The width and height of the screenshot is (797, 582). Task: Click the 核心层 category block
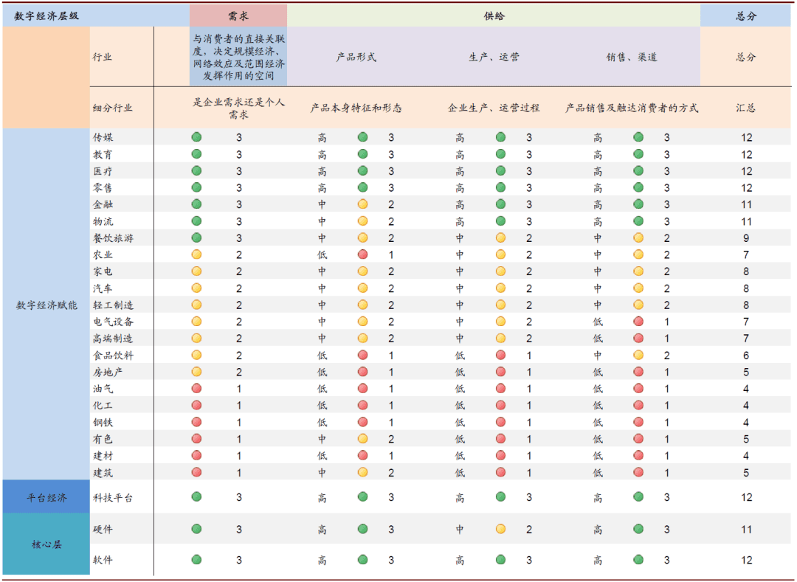coord(46,544)
